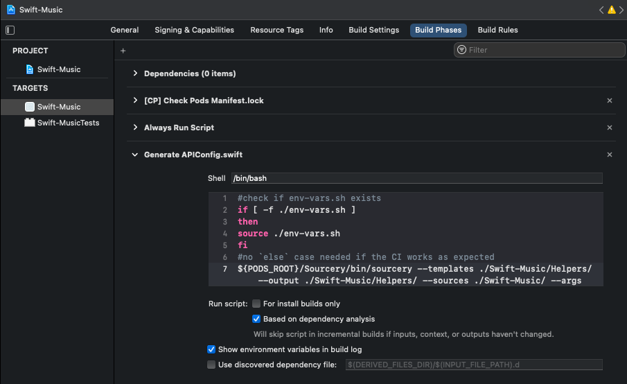Click the Swift-MusicTests target bundle icon
Screen dimensions: 627x384
30,123
